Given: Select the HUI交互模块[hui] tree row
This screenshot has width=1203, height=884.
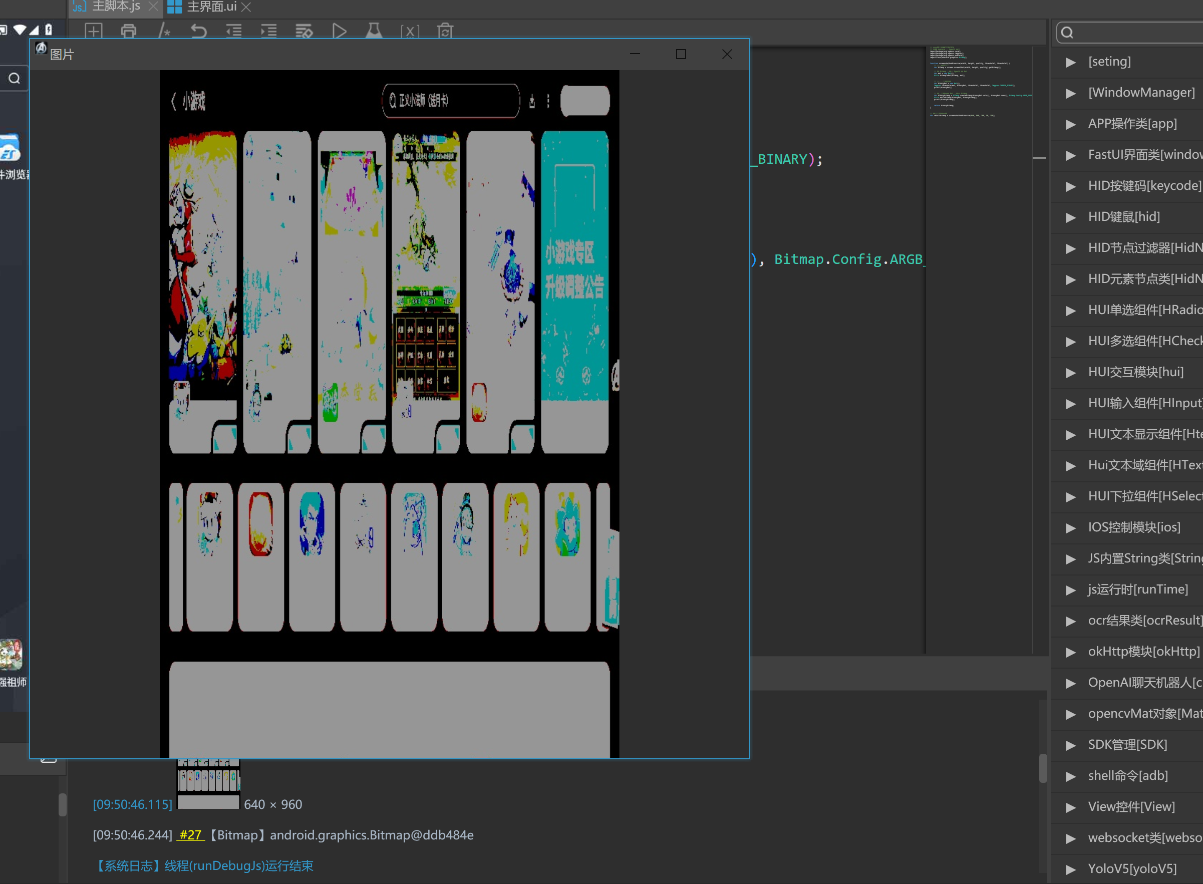Looking at the screenshot, I should click(x=1127, y=372).
